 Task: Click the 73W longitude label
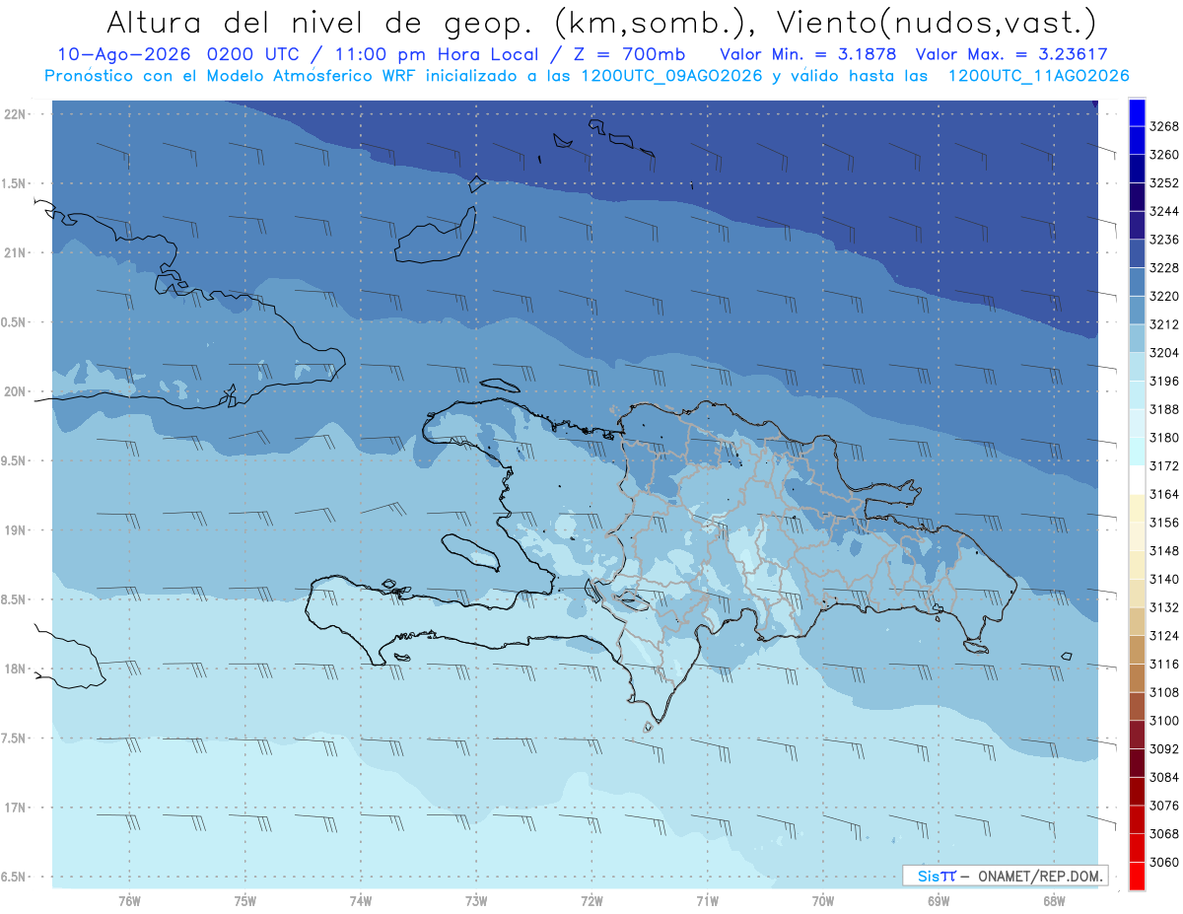[x=476, y=900]
